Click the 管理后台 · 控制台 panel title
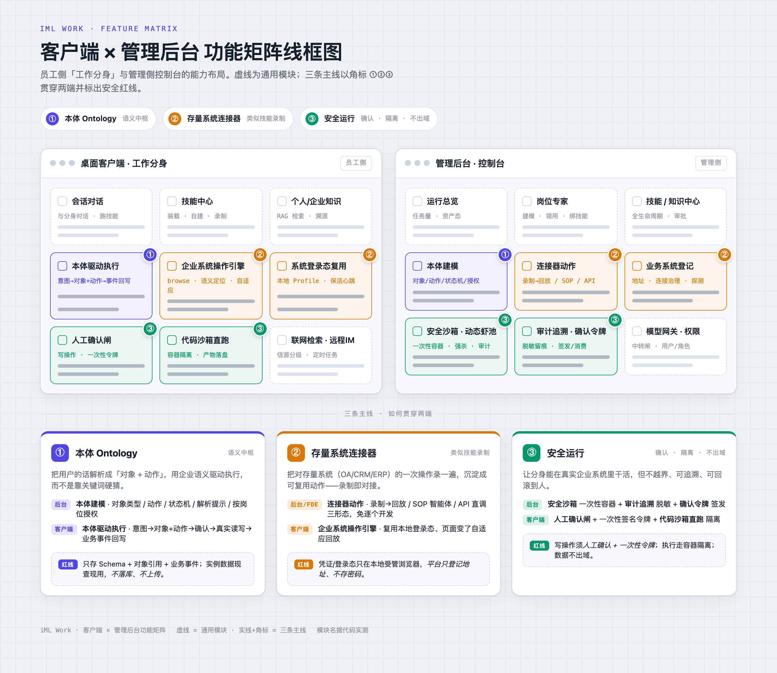 [x=470, y=163]
